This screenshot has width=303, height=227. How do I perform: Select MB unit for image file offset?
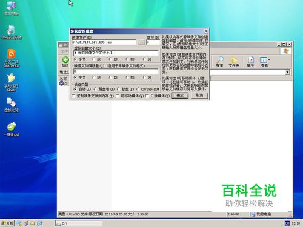(x=127, y=77)
